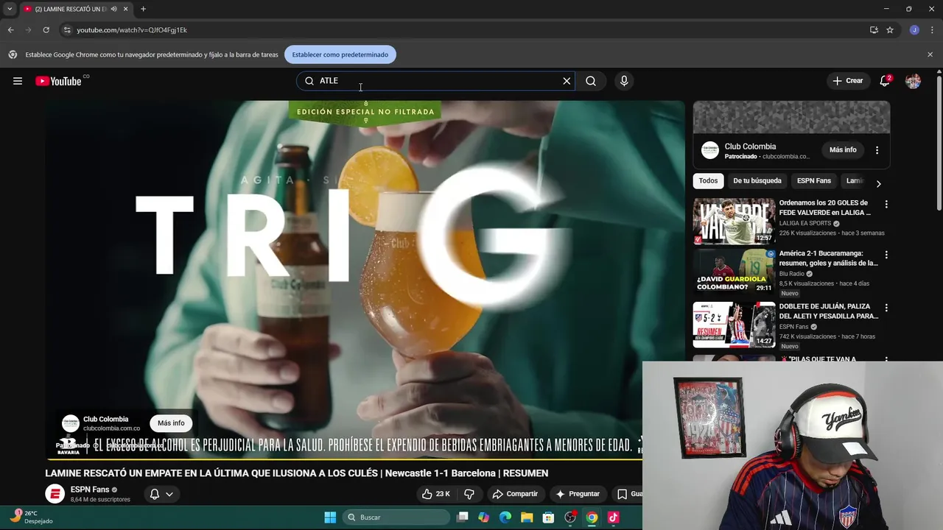Click video title Lamine rescató un empate
943x530 pixels.
297,473
